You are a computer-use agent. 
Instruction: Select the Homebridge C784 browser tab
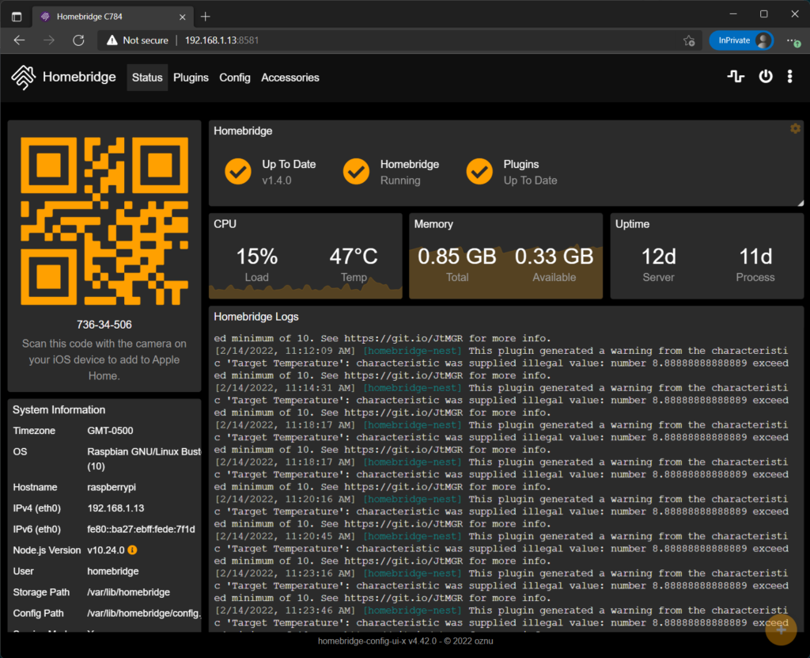(x=112, y=17)
